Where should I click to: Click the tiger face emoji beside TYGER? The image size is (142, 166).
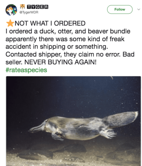23,7
